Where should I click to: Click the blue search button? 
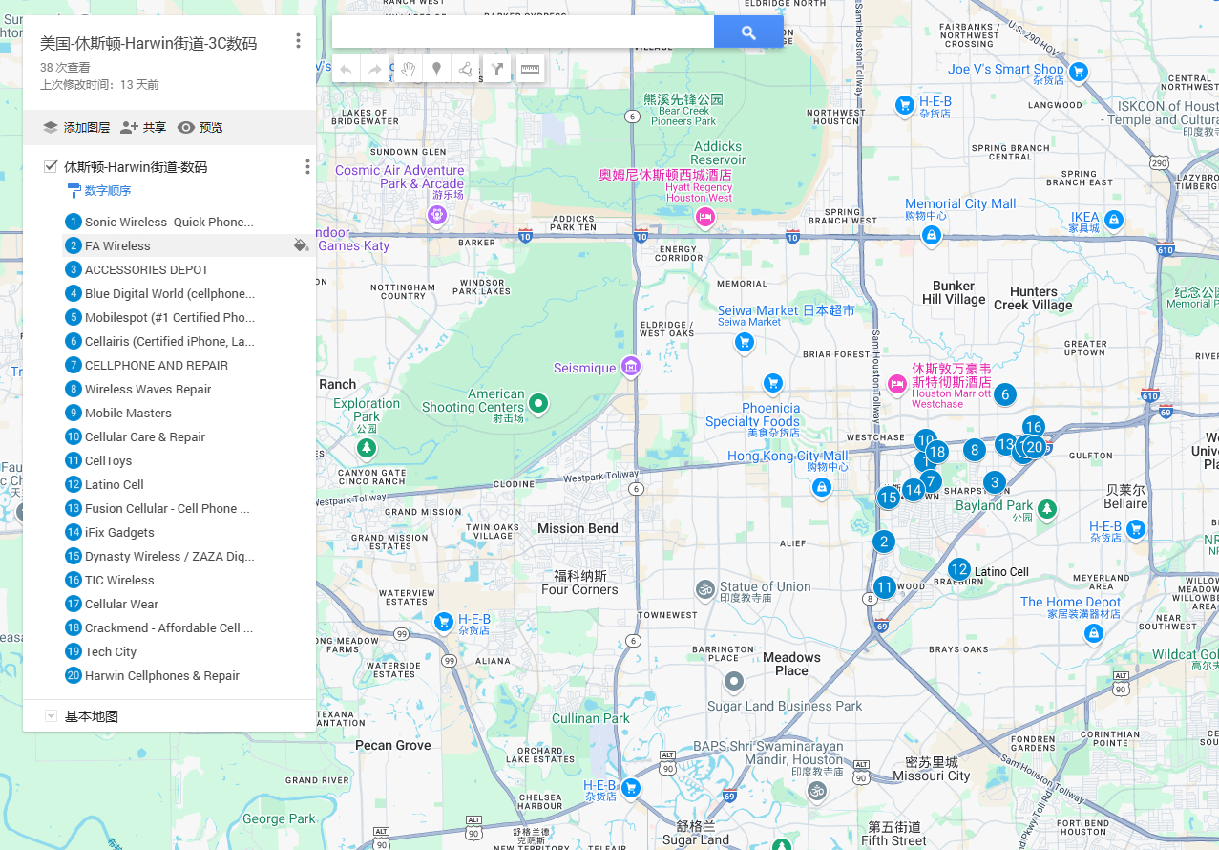coord(748,32)
